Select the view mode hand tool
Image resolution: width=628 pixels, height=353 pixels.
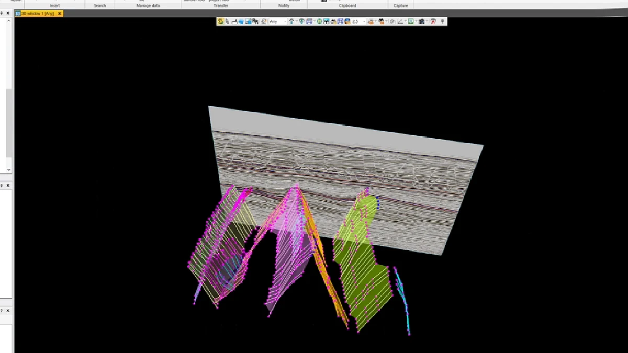point(220,21)
